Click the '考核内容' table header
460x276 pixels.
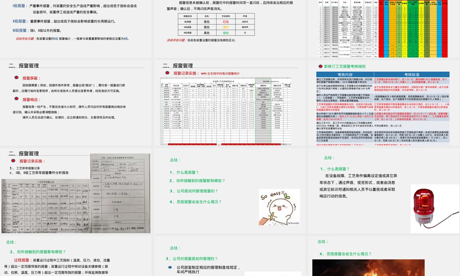click(345, 75)
